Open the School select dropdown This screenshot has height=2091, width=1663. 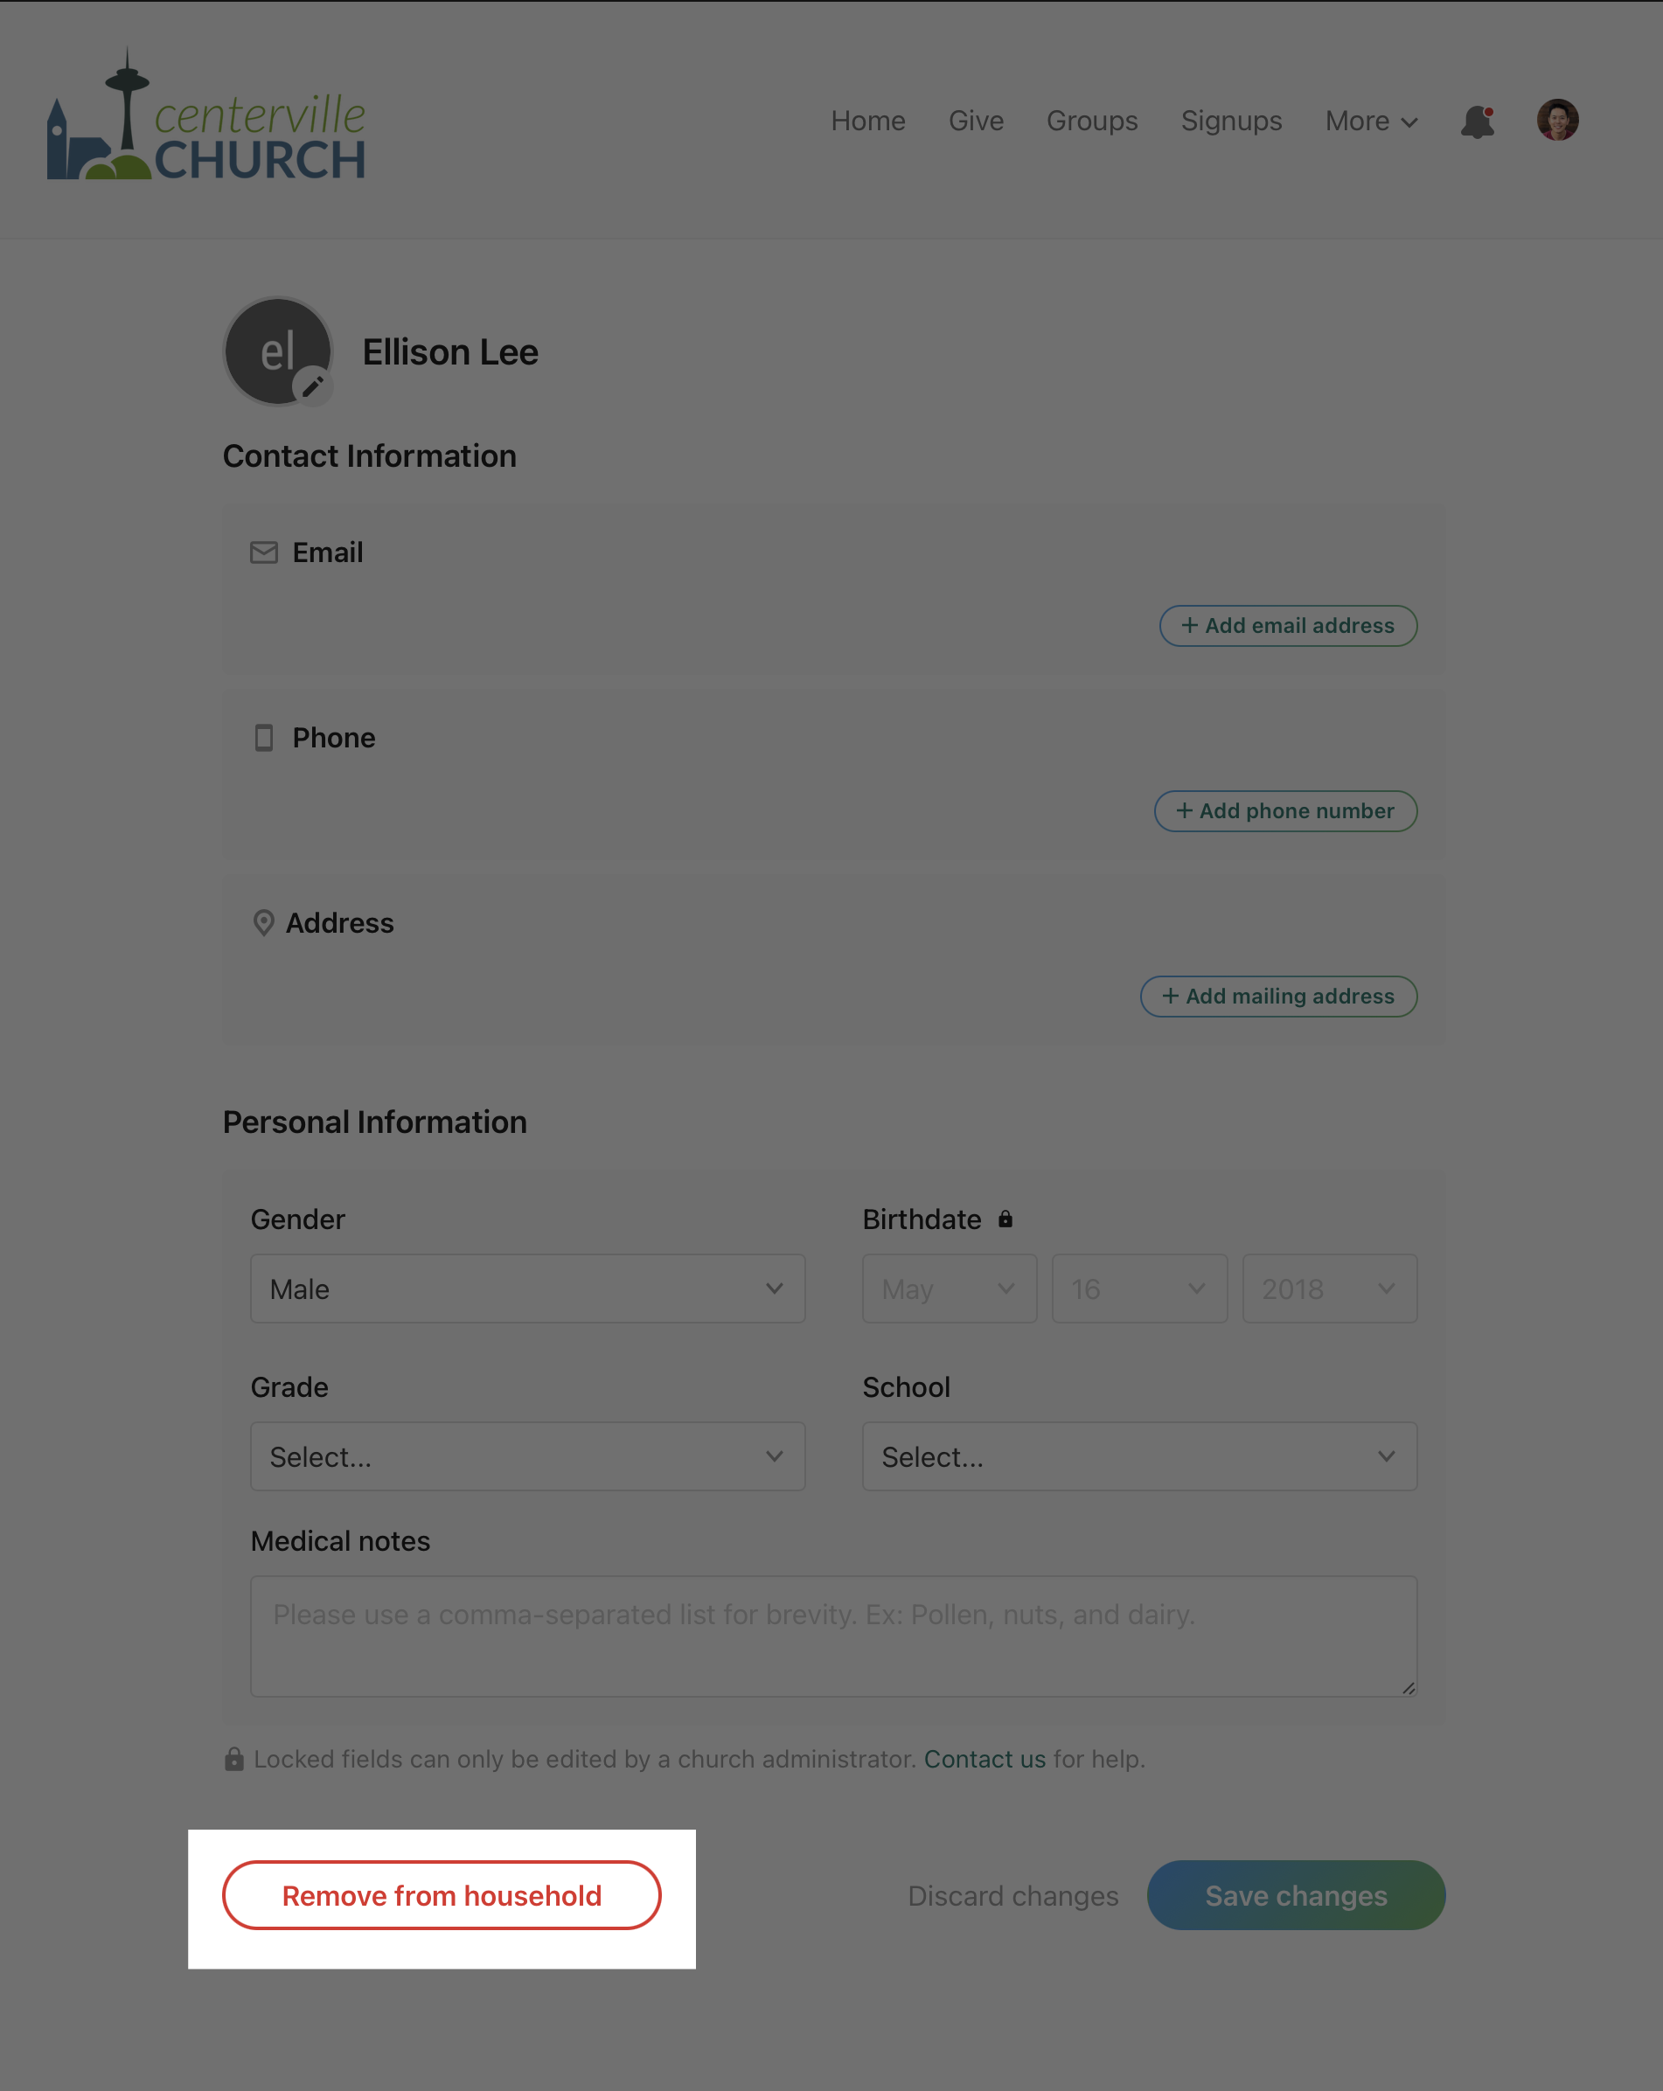[1139, 1456]
